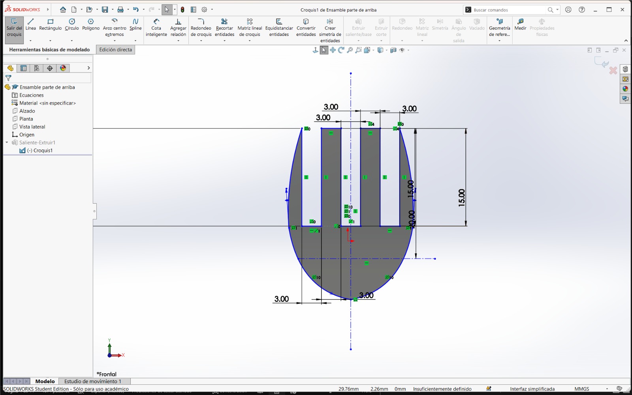
Task: Open the Geometría de referencia dropdown arrow
Action: 500,41
